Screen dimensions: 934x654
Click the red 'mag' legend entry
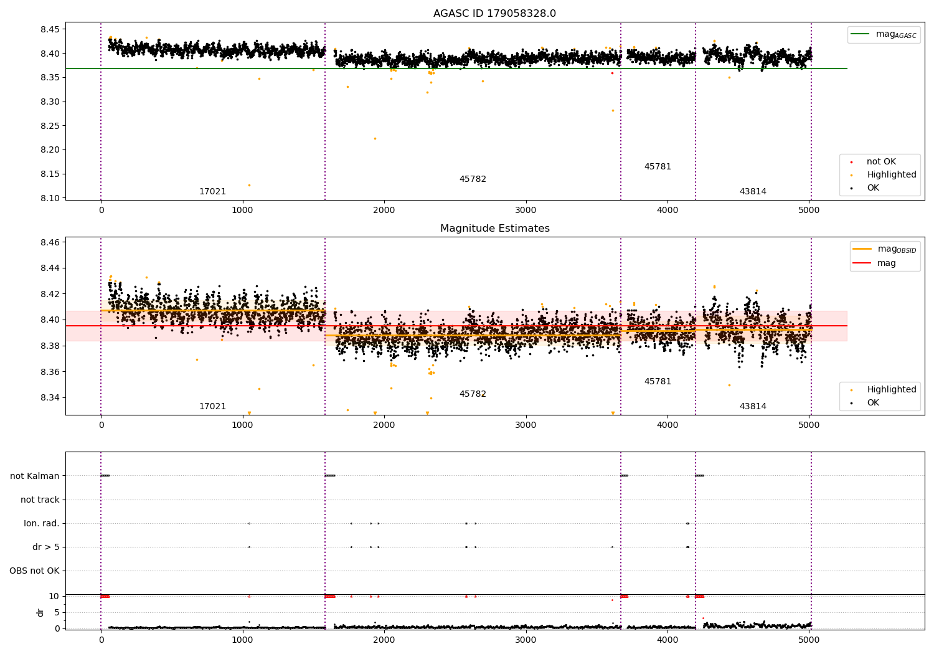pyautogui.click(x=874, y=263)
